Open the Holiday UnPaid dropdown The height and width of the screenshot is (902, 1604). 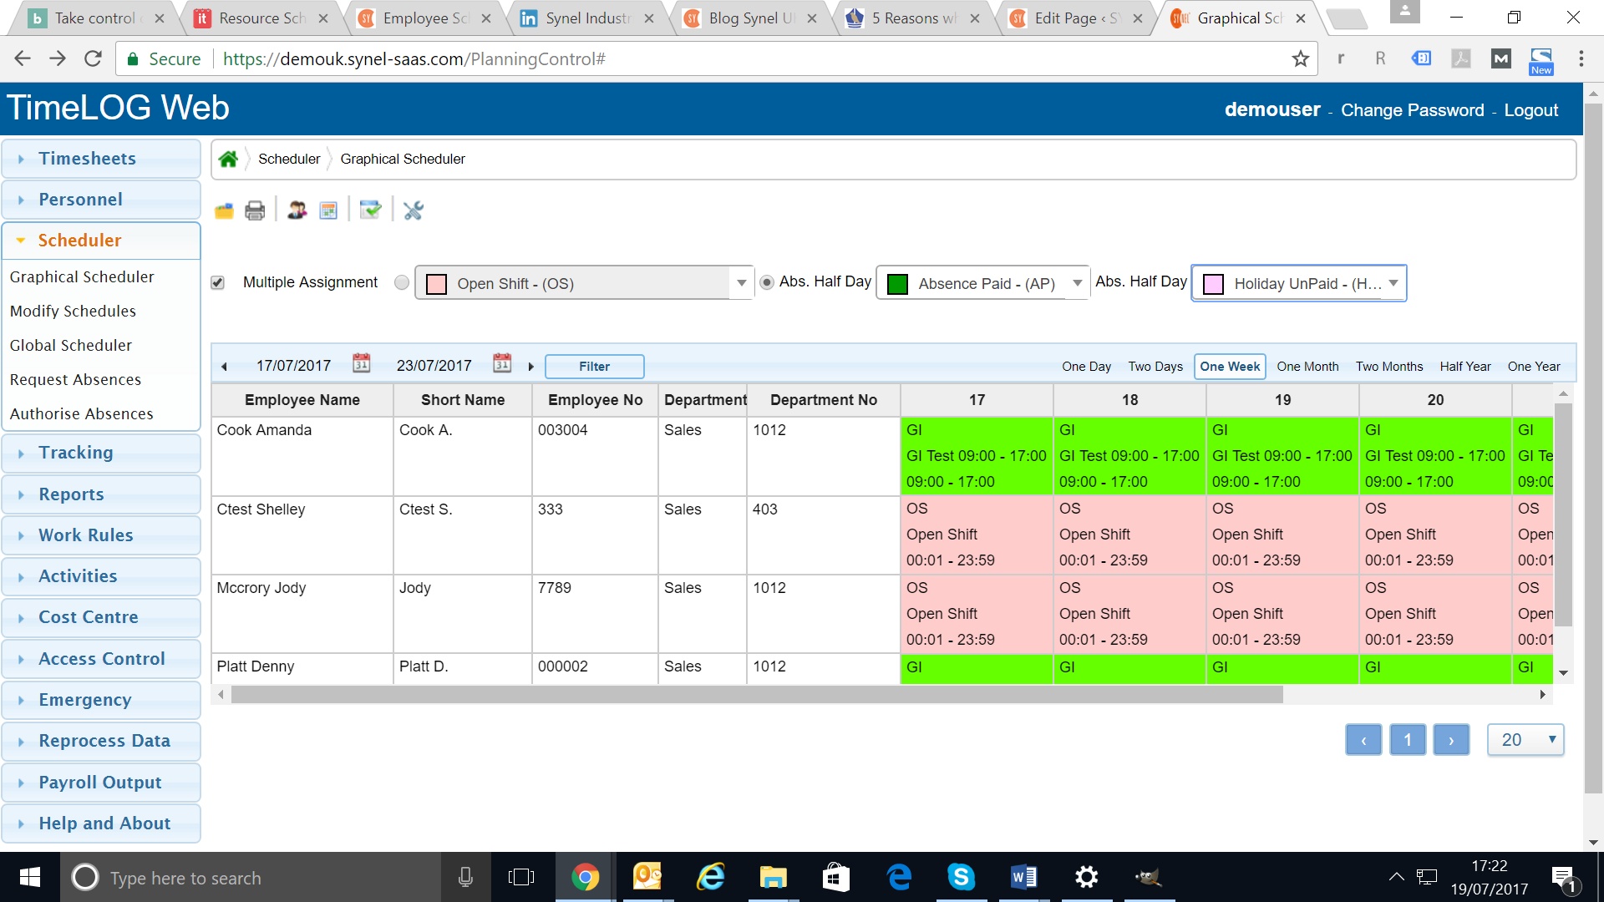pyautogui.click(x=1393, y=283)
